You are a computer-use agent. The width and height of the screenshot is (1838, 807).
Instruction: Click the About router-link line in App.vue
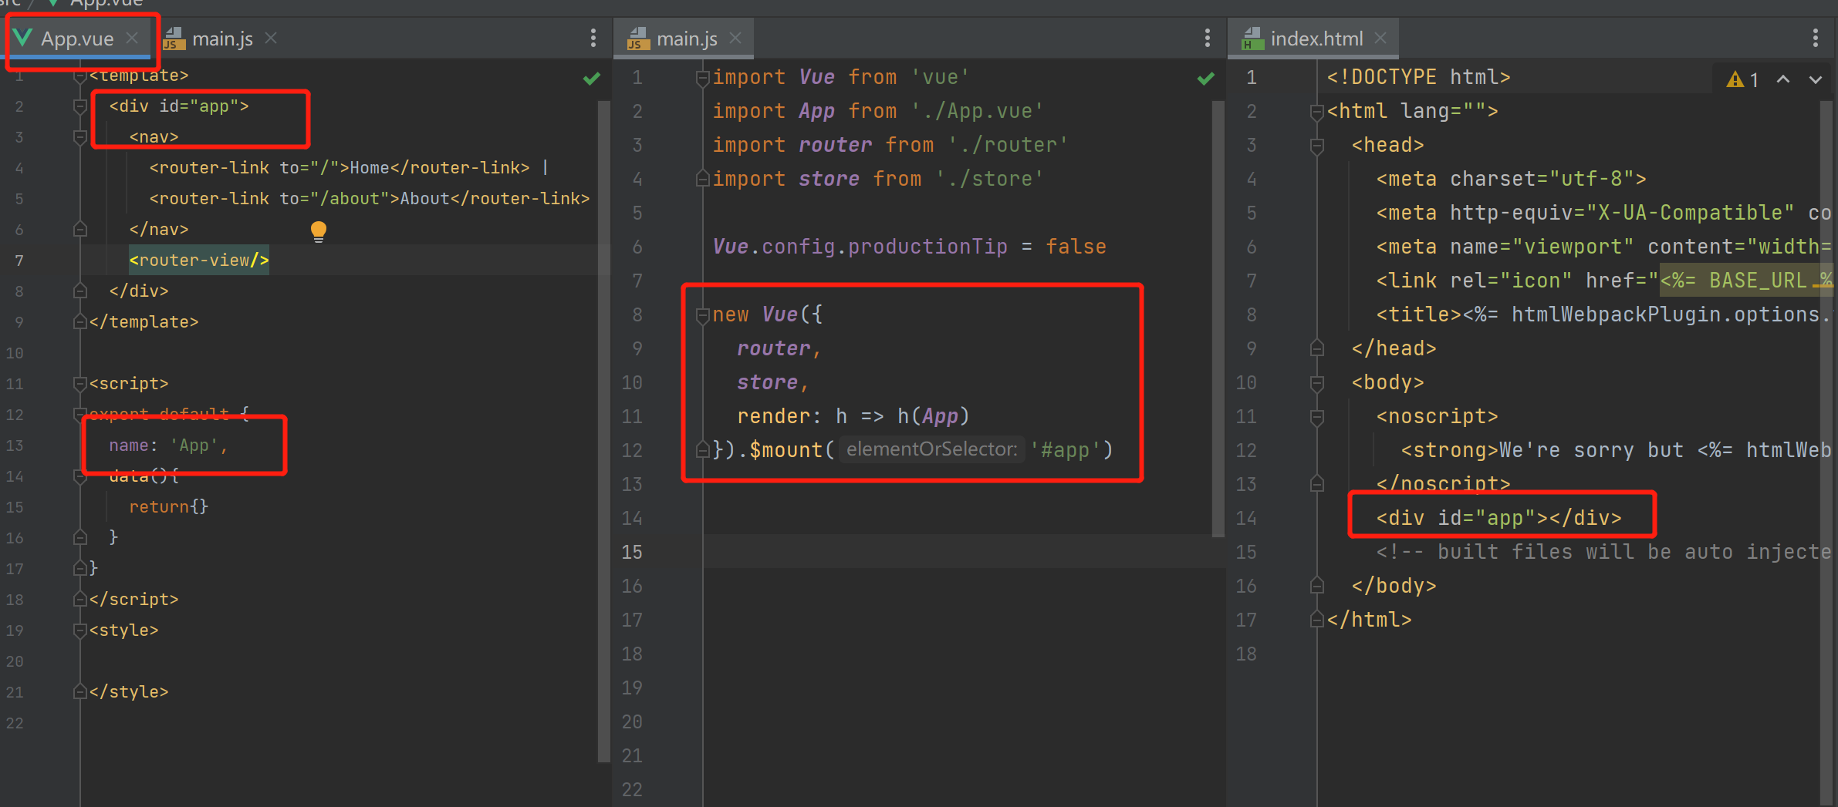370,199
